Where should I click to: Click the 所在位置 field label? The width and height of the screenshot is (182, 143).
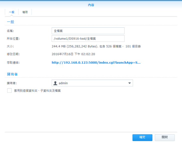tap(13, 39)
